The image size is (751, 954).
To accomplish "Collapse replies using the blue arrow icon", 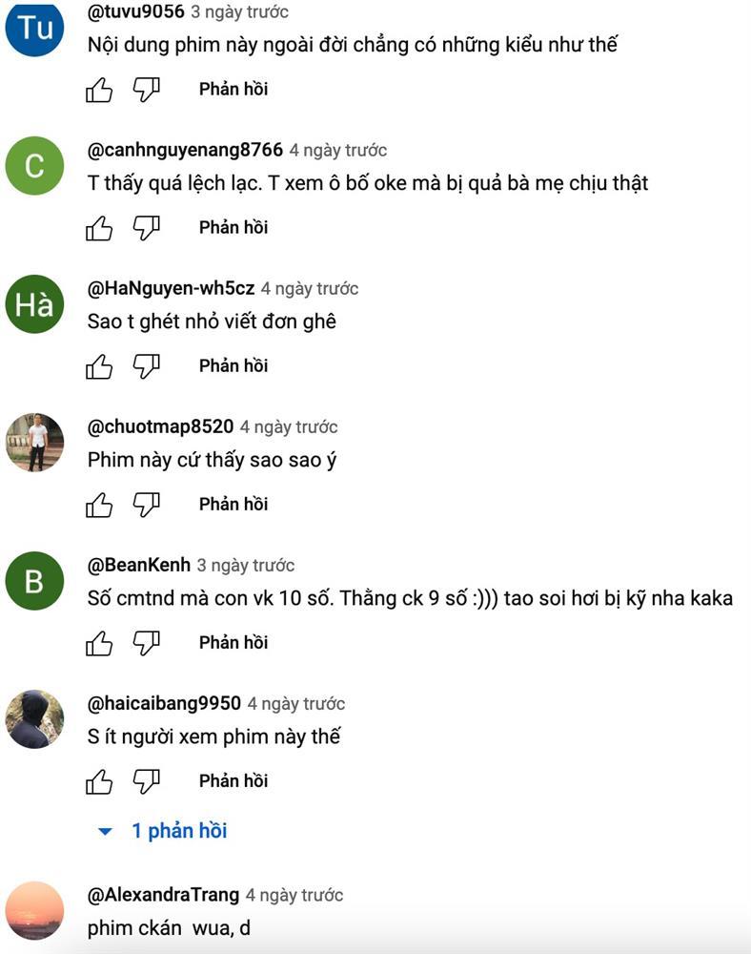I will click(103, 830).
